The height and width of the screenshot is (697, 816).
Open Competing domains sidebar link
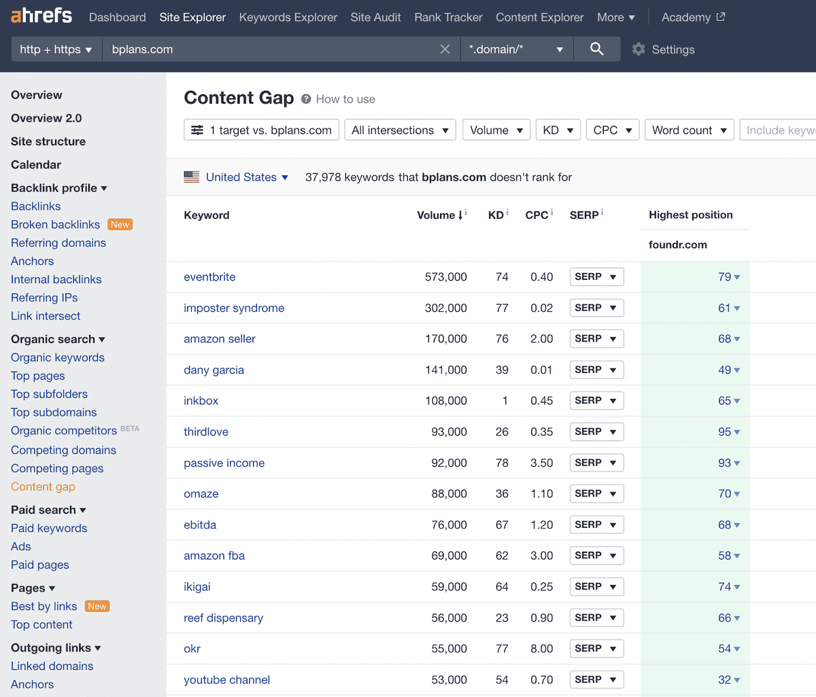[63, 450]
